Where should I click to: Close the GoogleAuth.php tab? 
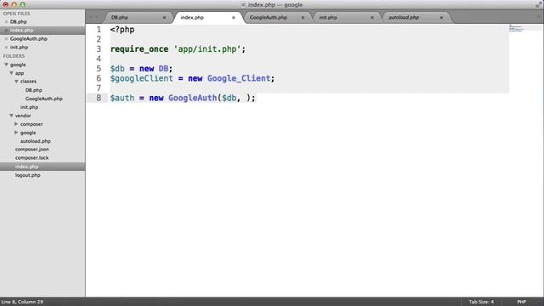point(303,17)
